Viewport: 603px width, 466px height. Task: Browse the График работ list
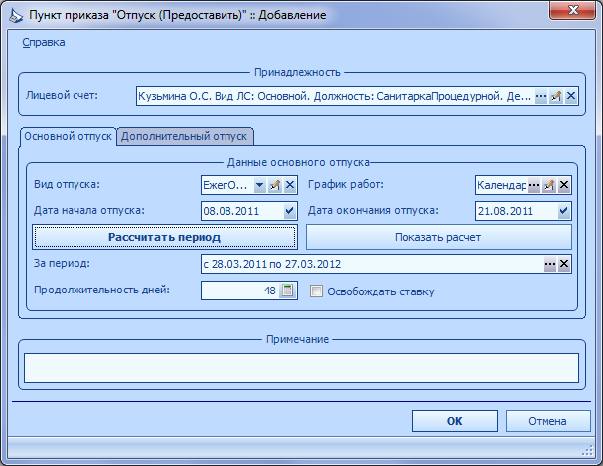click(534, 185)
